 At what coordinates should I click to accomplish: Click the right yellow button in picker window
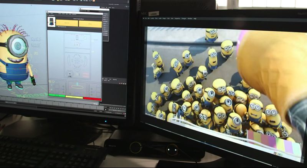pyautogui.click(x=90, y=24)
